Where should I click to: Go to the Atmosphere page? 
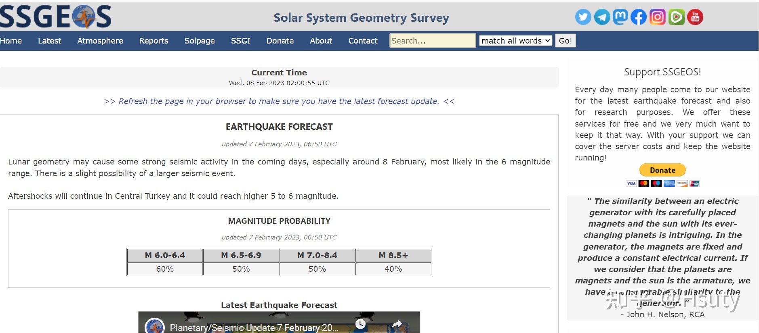coord(100,41)
